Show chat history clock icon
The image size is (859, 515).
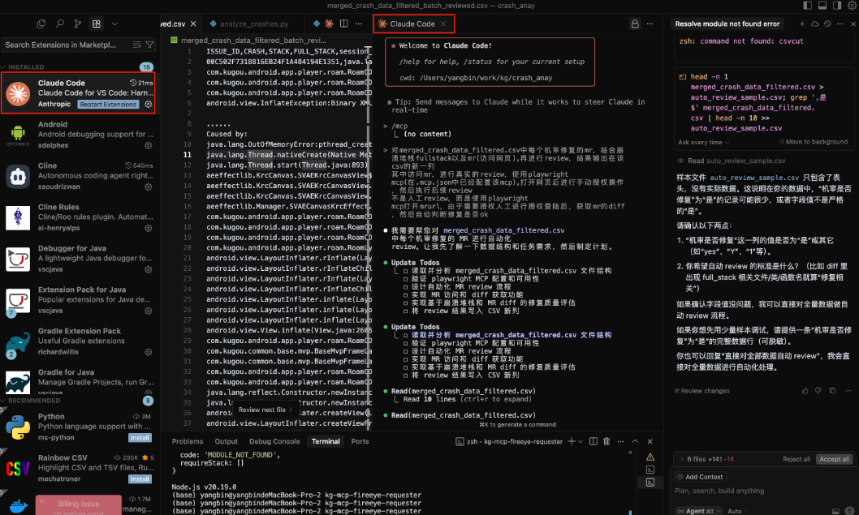[827, 24]
